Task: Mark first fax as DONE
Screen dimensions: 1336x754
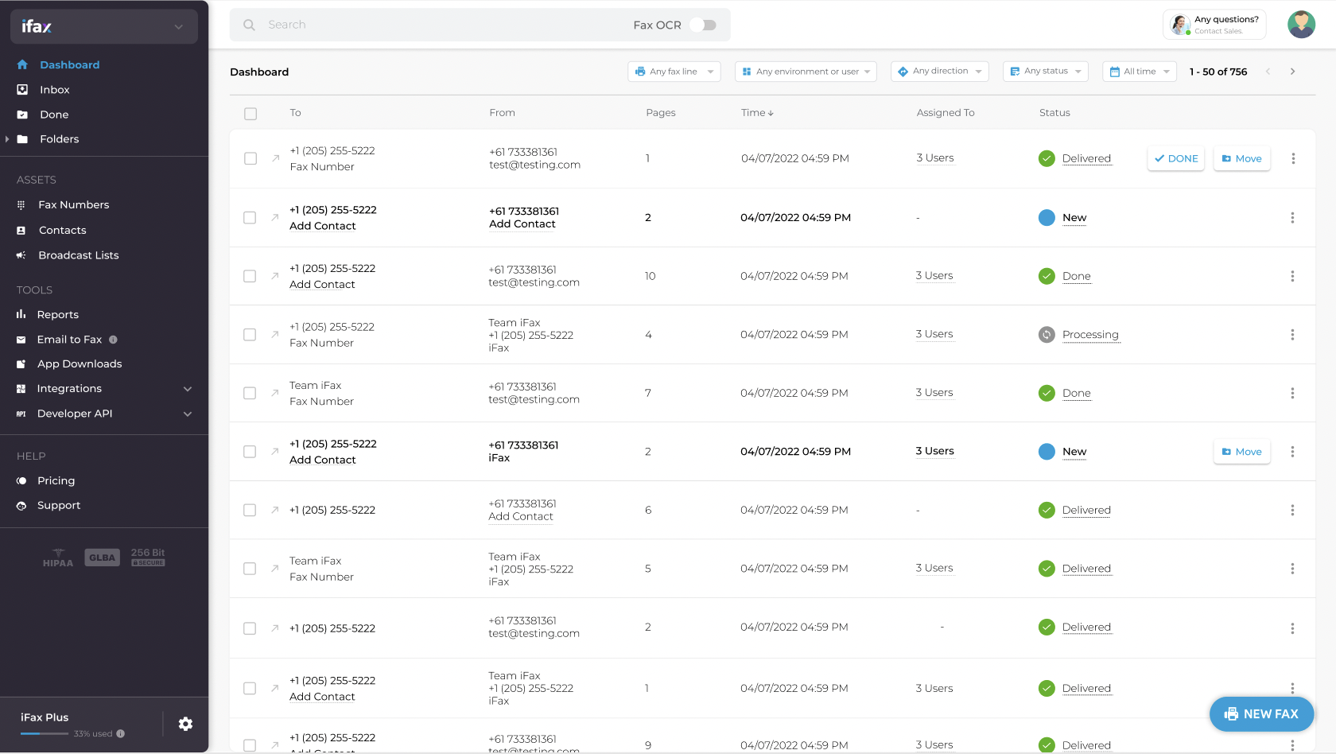Action: pyautogui.click(x=1176, y=158)
